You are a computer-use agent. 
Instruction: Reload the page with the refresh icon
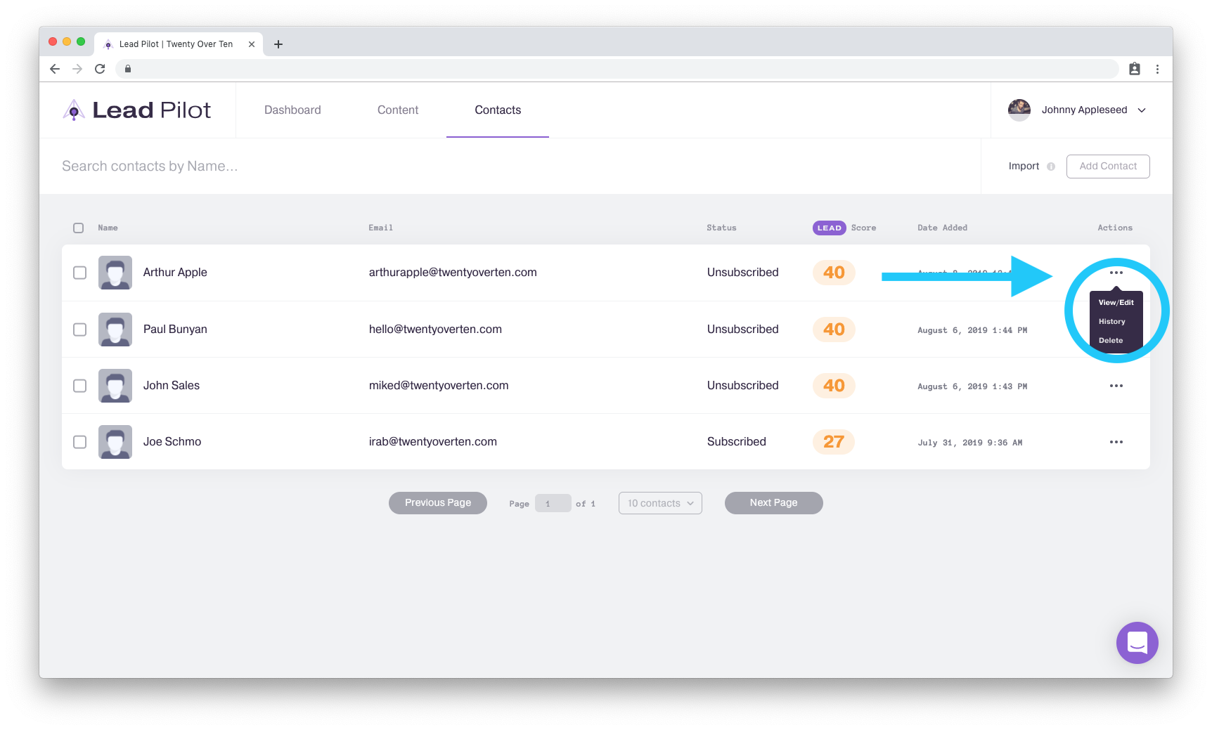click(100, 69)
